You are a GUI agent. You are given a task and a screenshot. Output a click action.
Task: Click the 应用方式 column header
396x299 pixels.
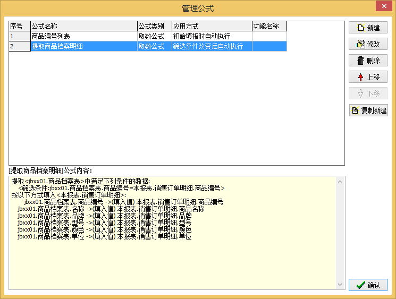211,26
